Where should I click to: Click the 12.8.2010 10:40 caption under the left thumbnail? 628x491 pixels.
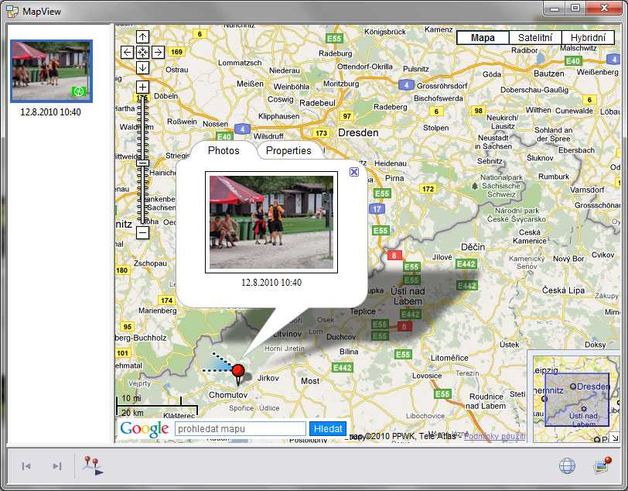50,112
